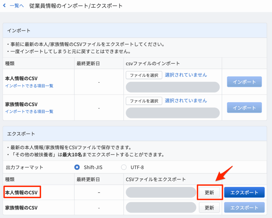Viewport: 272px width, 218px height.
Task: Select UTF-8 output format
Action: pos(124,167)
